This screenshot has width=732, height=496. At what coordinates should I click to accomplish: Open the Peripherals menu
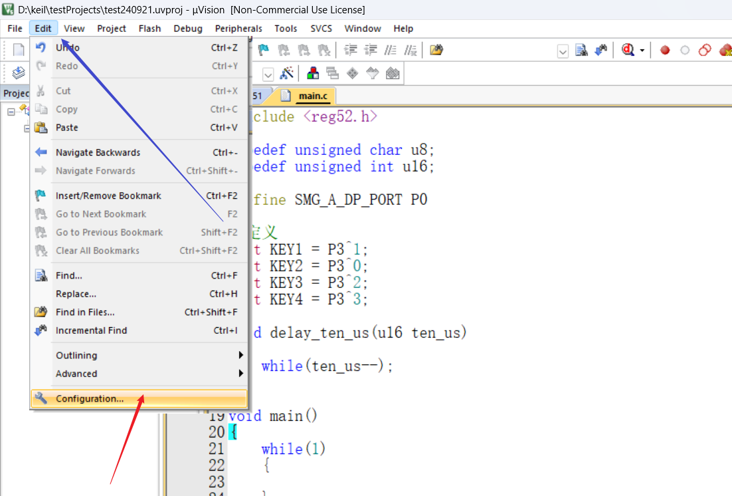coord(238,29)
